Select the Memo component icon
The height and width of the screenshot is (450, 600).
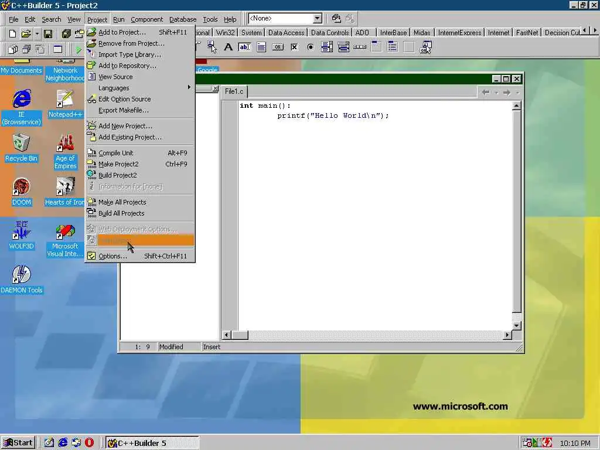(261, 47)
